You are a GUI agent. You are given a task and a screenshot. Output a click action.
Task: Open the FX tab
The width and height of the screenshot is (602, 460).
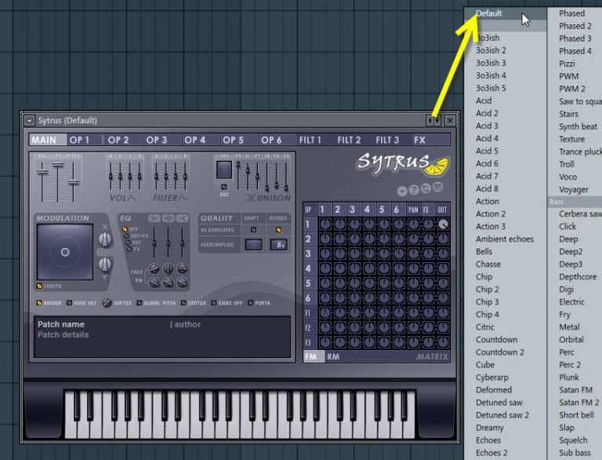point(431,140)
